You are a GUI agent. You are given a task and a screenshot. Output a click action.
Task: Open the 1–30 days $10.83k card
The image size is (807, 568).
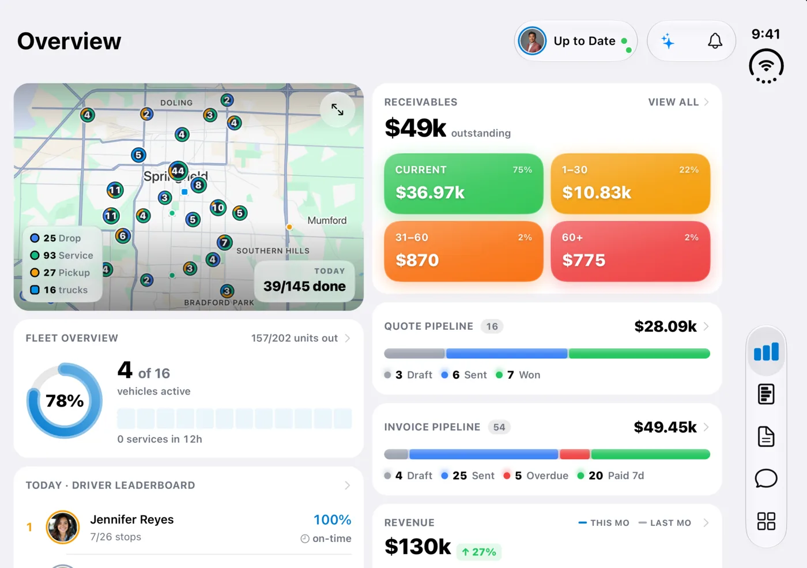tap(630, 183)
